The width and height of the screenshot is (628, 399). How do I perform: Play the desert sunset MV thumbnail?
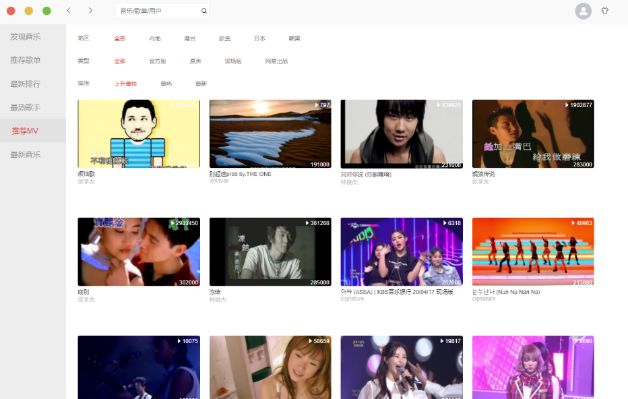270,134
